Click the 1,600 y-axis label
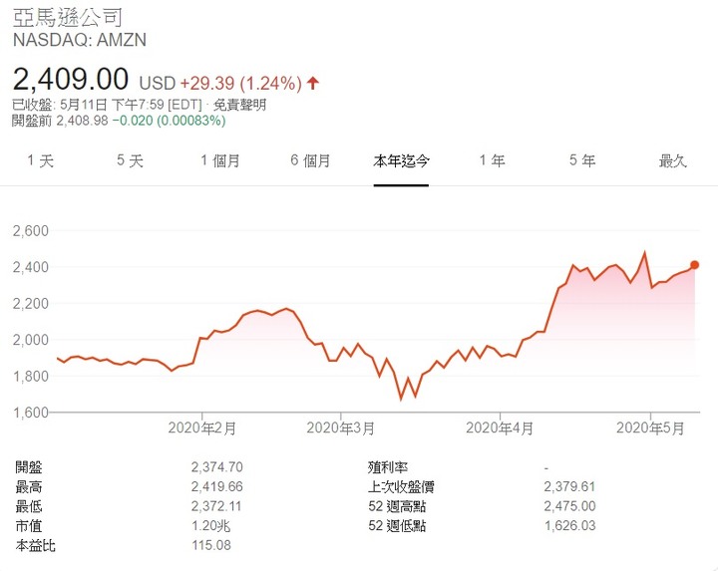 pos(31,413)
